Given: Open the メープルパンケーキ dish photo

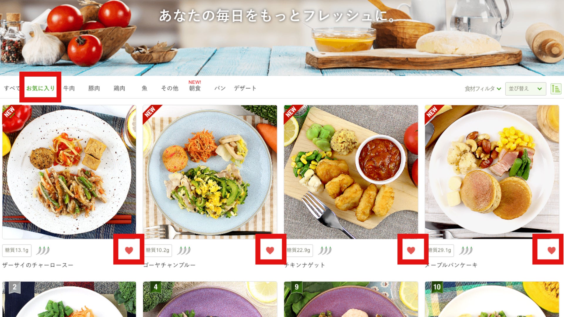Looking at the screenshot, I should 492,172.
